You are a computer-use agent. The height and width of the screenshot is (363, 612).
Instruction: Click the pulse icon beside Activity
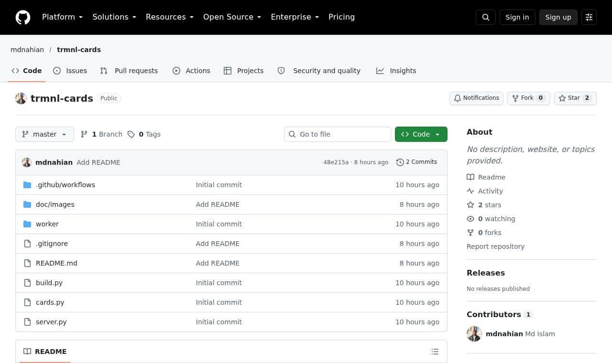click(x=470, y=191)
